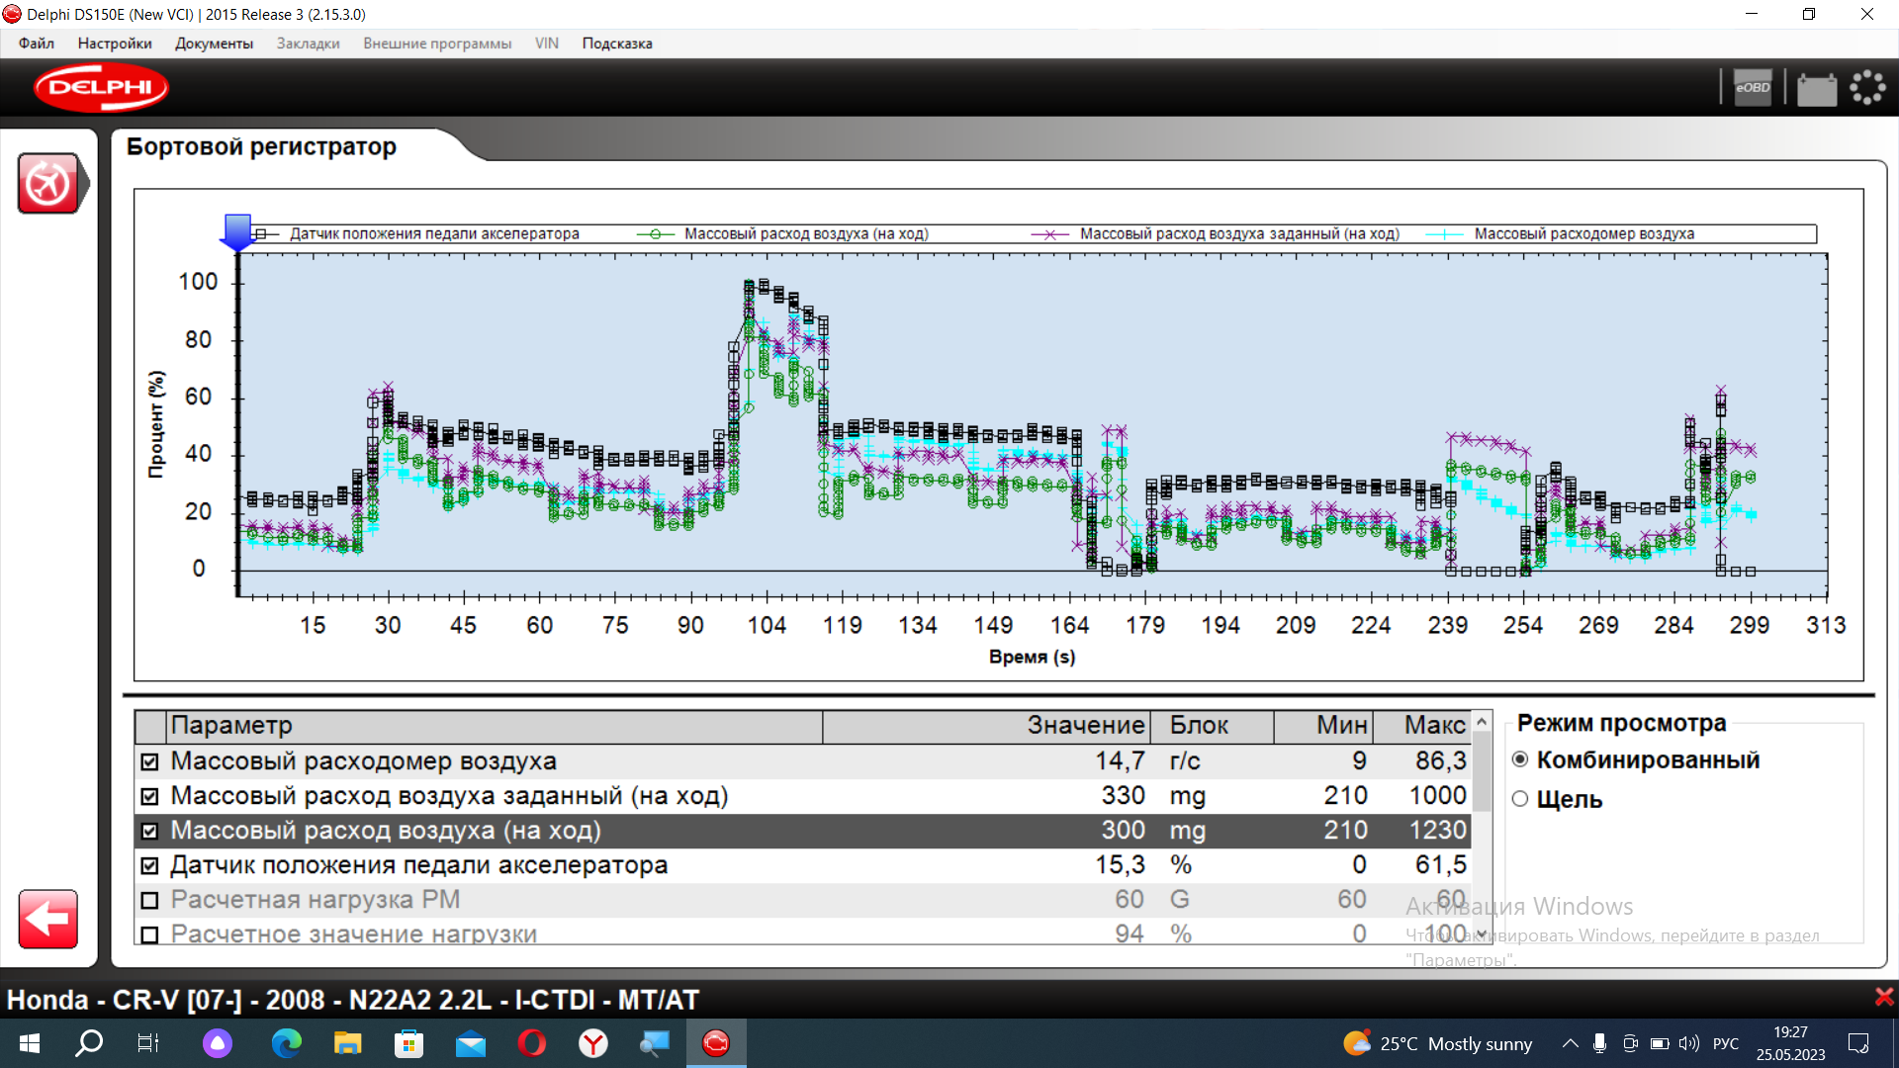
Task: Open Mail app from taskbar
Action: coord(471,1043)
